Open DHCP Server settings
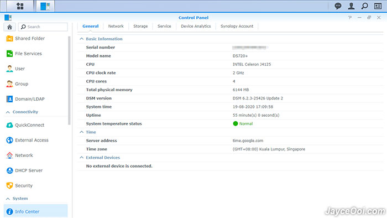The width and height of the screenshot is (387, 218). pyautogui.click(x=29, y=170)
